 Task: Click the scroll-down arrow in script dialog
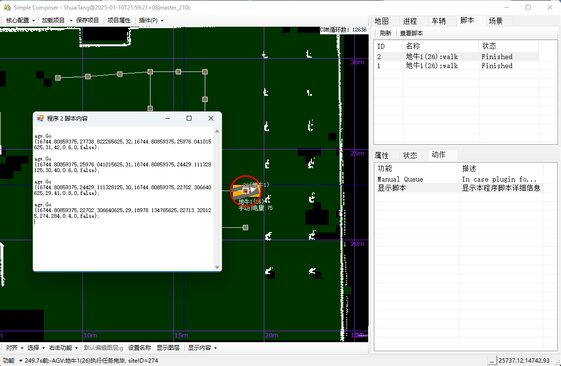(x=217, y=267)
